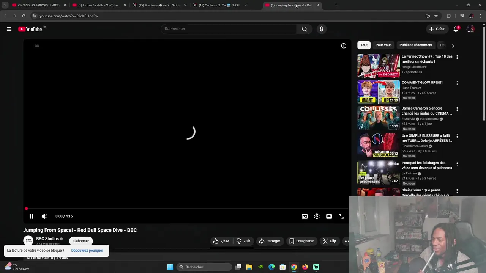Focus the Rechercher YouTube search field
Viewport: 486px width, 273px height.
229,29
